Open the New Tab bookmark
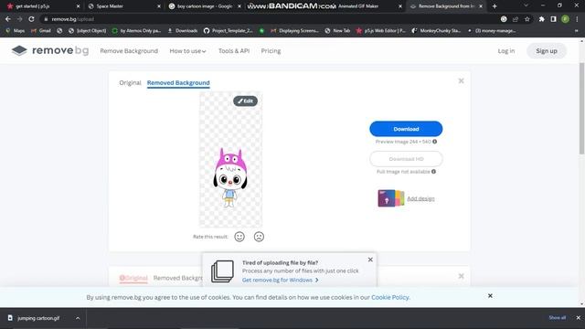The width and height of the screenshot is (585, 329). (337, 30)
